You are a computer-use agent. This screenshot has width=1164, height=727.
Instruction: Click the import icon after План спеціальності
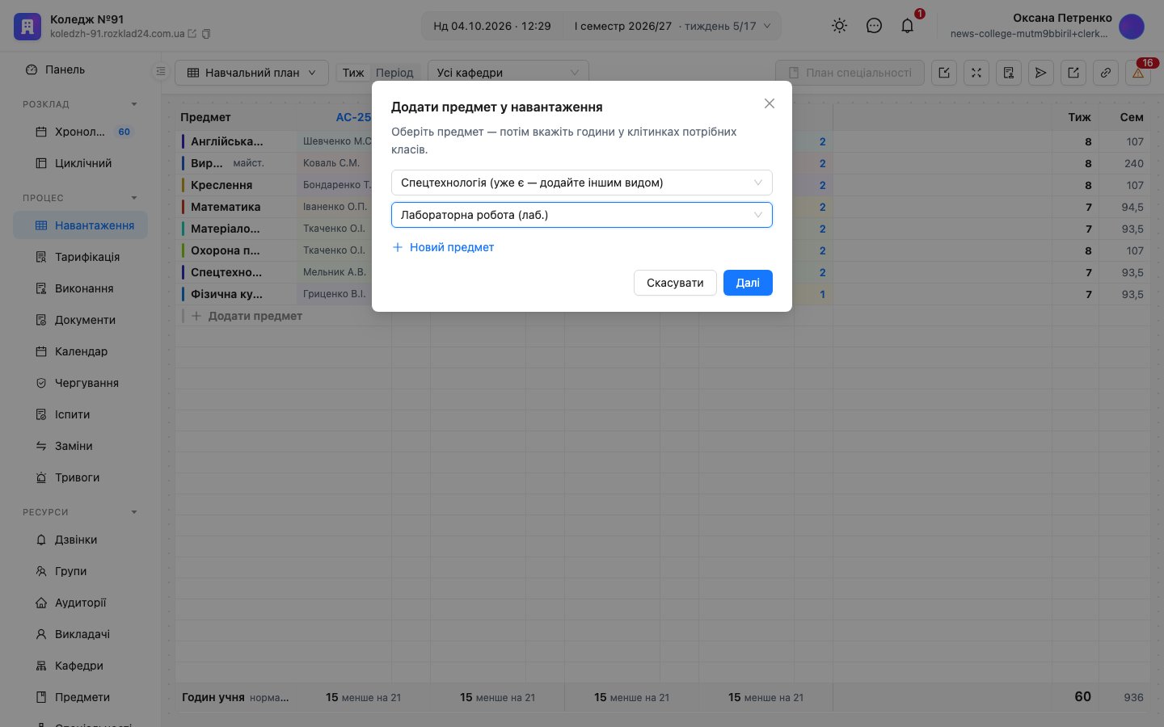tap(944, 73)
